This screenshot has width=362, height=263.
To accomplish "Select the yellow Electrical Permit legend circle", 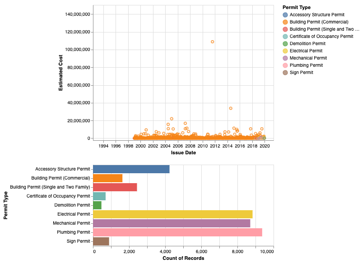I will click(x=285, y=51).
